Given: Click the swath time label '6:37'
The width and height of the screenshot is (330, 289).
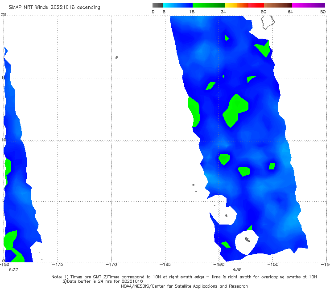Looking at the screenshot, I should [13, 270].
